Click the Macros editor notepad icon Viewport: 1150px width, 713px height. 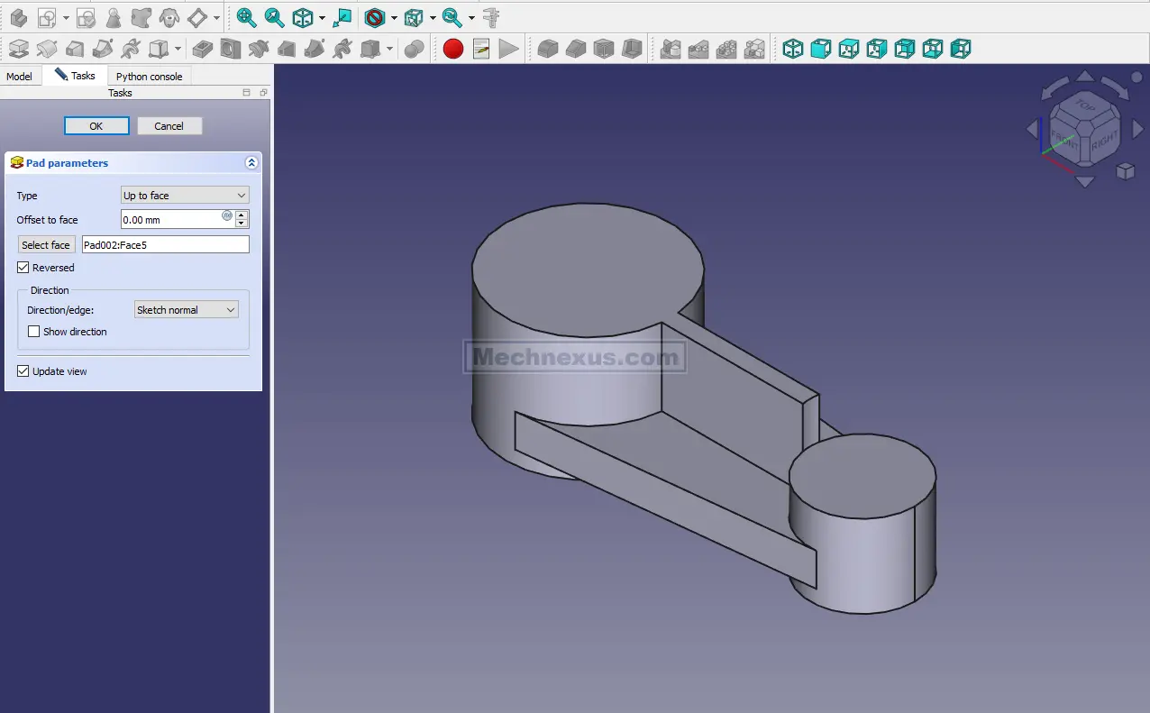[481, 49]
